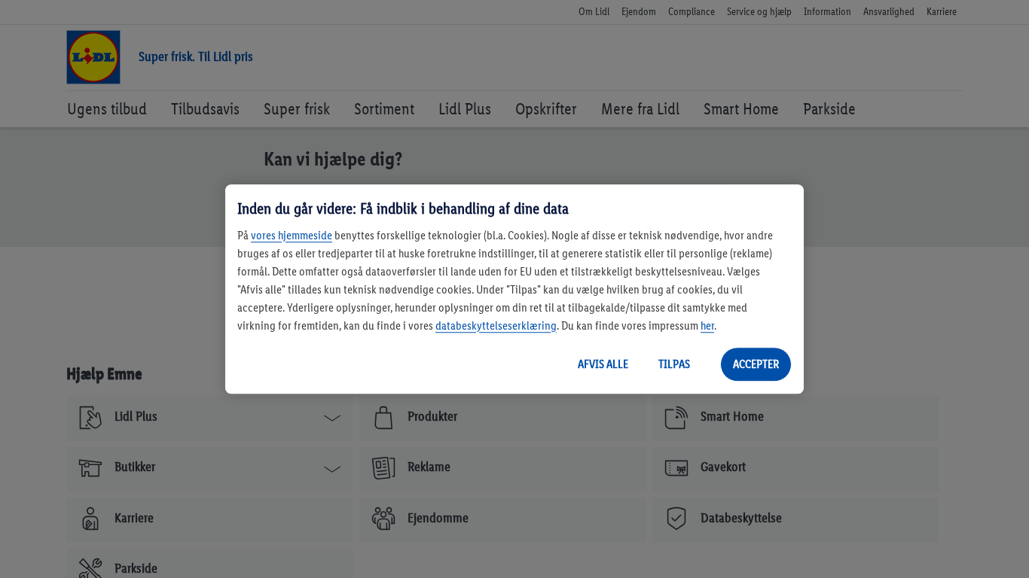Select the Smart Home help topic label
The image size is (1029, 578).
tap(732, 417)
